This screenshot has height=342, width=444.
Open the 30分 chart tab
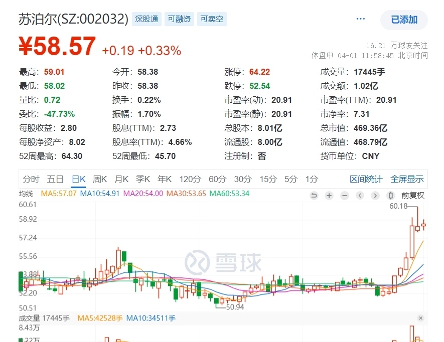point(243,179)
